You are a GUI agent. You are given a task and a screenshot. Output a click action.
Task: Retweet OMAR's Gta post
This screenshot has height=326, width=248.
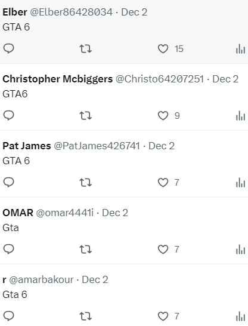[x=85, y=250]
